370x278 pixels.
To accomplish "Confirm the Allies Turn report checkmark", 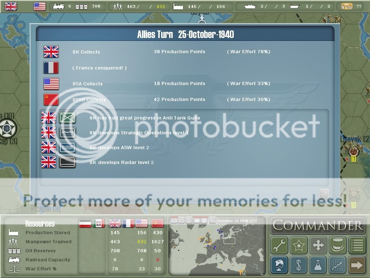I will pos(324,194).
